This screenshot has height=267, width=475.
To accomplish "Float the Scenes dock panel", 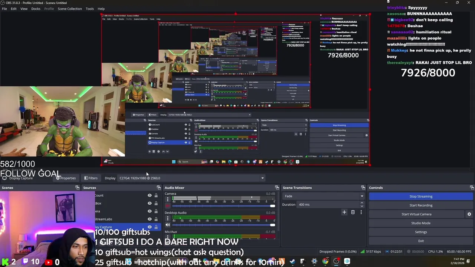I will point(77,188).
